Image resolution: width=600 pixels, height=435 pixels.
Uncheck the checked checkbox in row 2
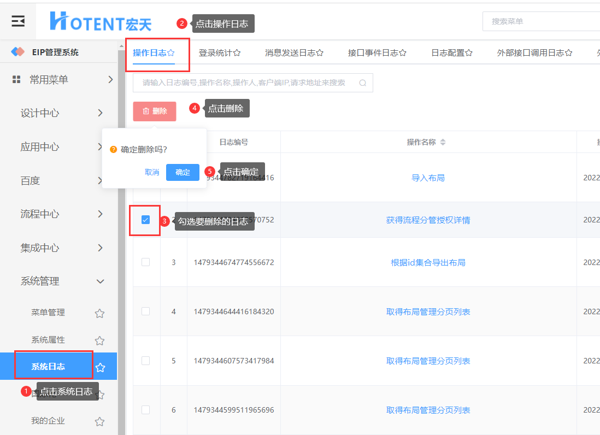pos(145,220)
